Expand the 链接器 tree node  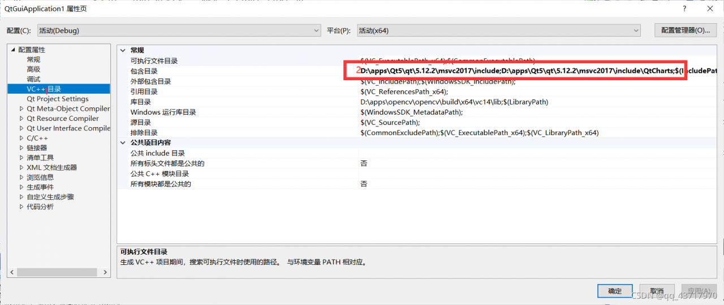pos(21,148)
